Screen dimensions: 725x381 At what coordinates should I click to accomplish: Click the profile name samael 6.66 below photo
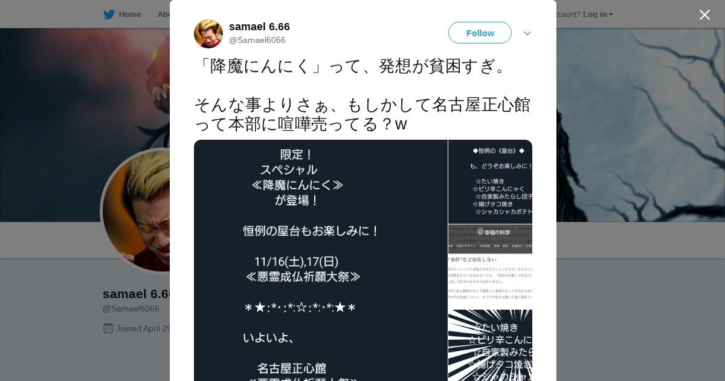(137, 294)
